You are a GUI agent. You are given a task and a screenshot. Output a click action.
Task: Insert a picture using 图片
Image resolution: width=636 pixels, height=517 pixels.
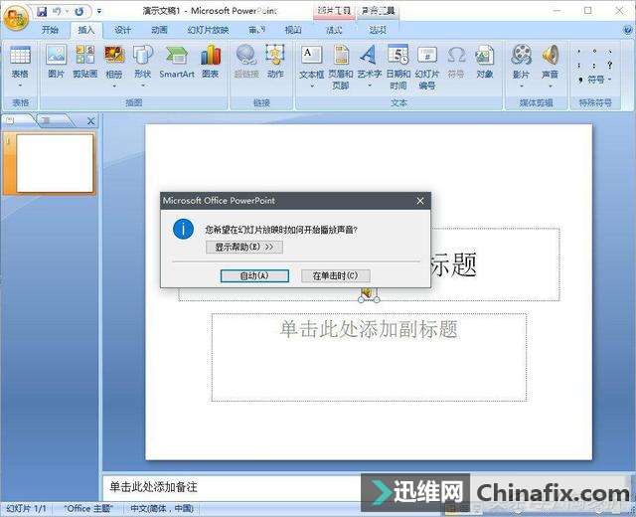56,61
